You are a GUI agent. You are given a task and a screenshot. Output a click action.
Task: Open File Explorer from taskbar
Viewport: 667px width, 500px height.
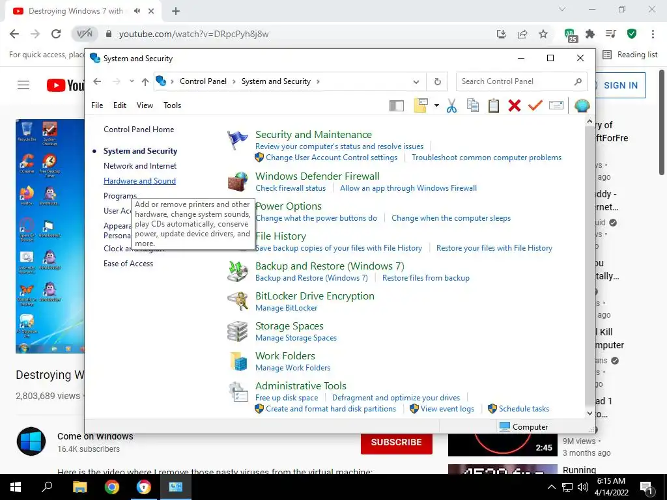[x=79, y=487]
